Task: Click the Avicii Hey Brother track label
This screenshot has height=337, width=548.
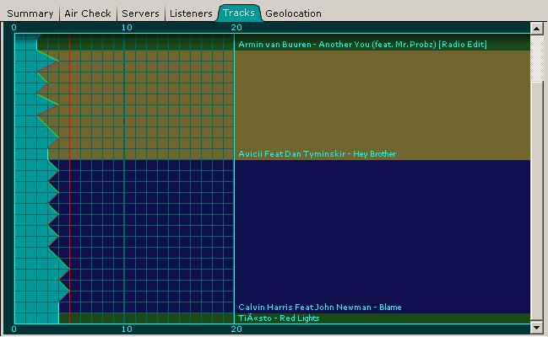Action: tap(317, 154)
